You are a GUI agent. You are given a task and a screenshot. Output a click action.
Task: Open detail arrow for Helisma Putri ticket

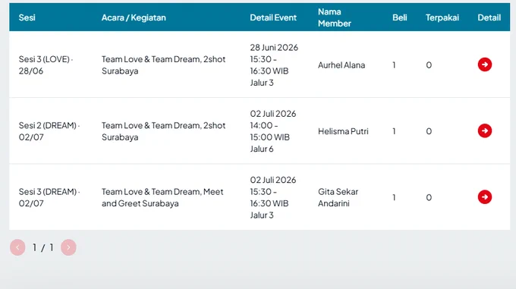(x=485, y=131)
